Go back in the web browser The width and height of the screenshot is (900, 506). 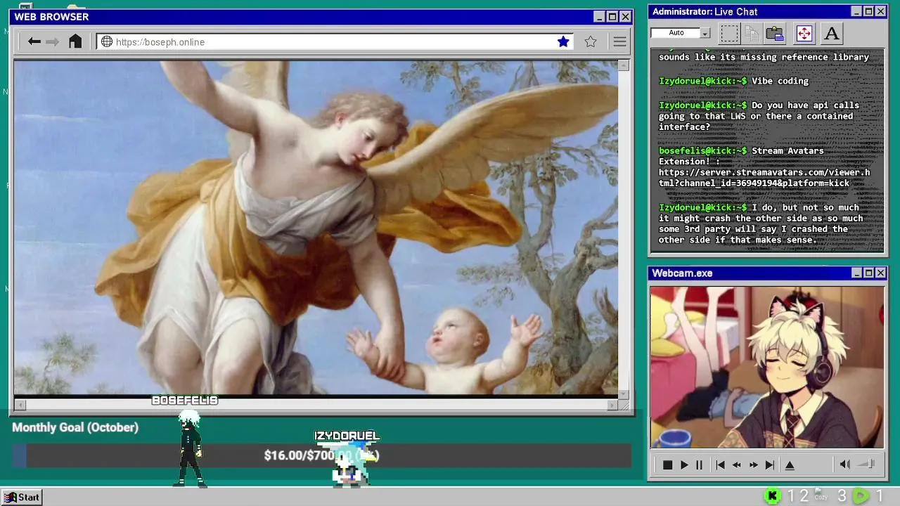34,41
